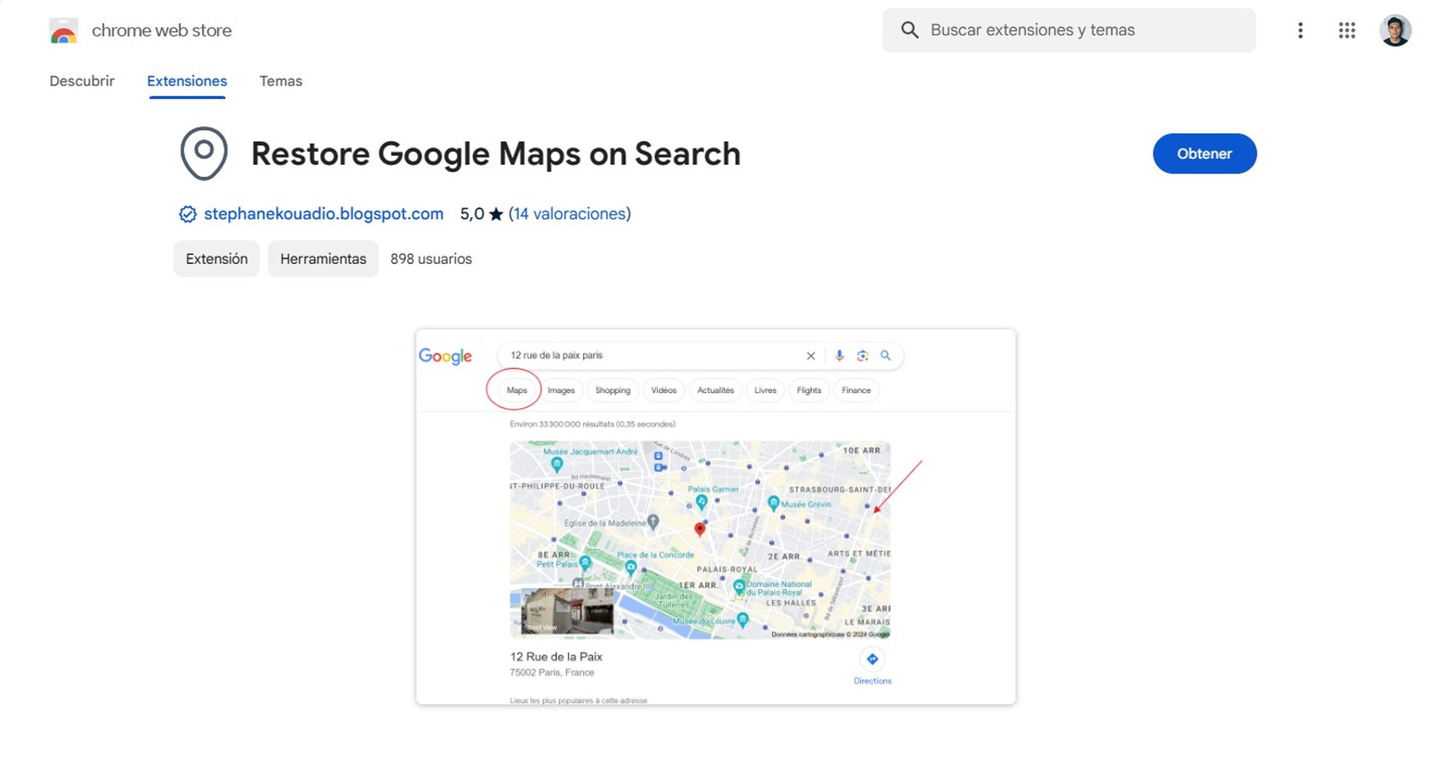Open the Temas tab
1430x767 pixels.
(281, 81)
